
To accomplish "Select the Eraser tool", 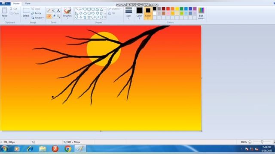I will (49, 16).
